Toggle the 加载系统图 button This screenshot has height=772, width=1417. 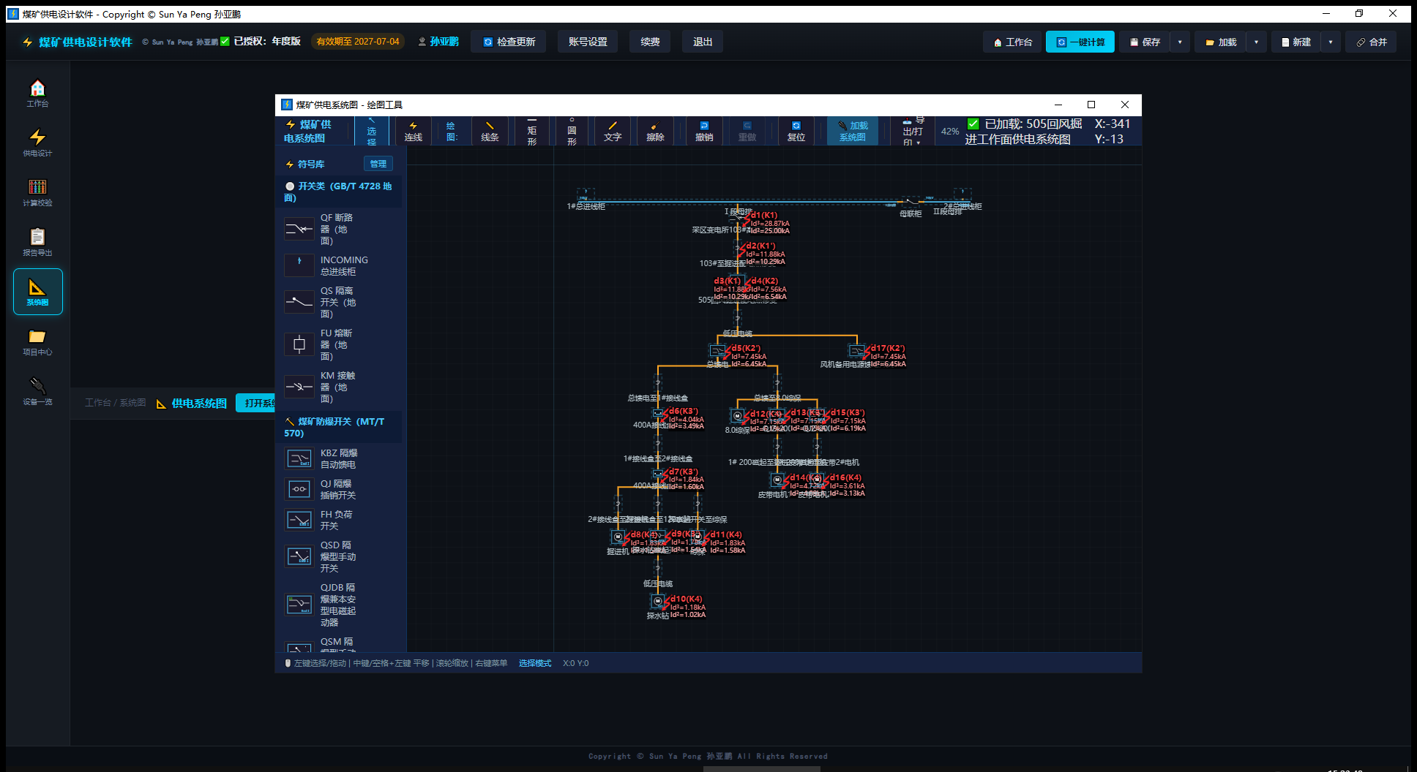tap(853, 132)
